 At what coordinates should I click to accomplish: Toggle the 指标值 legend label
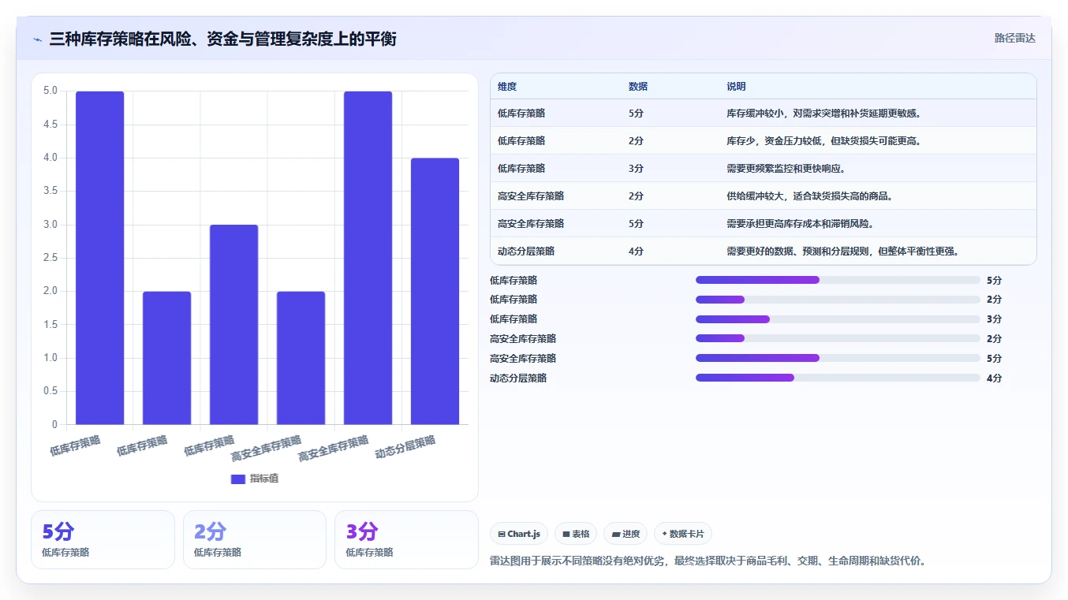pyautogui.click(x=264, y=479)
